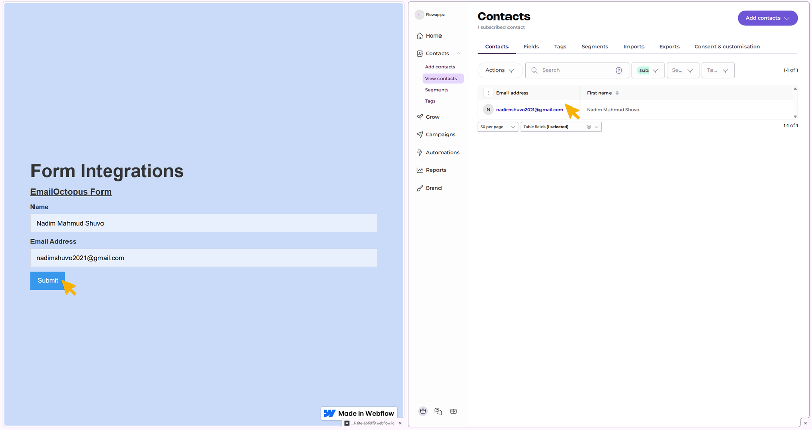The width and height of the screenshot is (812, 430).
Task: Open Home from the EmailOctopus sidebar
Action: [x=429, y=36]
